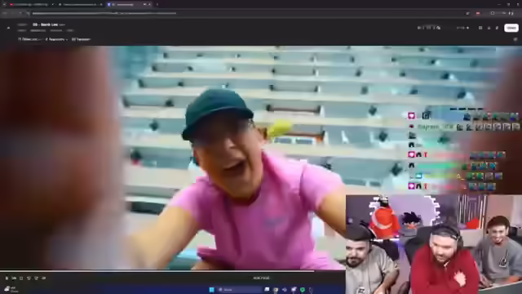522x294 pixels.
Task: Click the small icon below the white button
Action: 515,39
